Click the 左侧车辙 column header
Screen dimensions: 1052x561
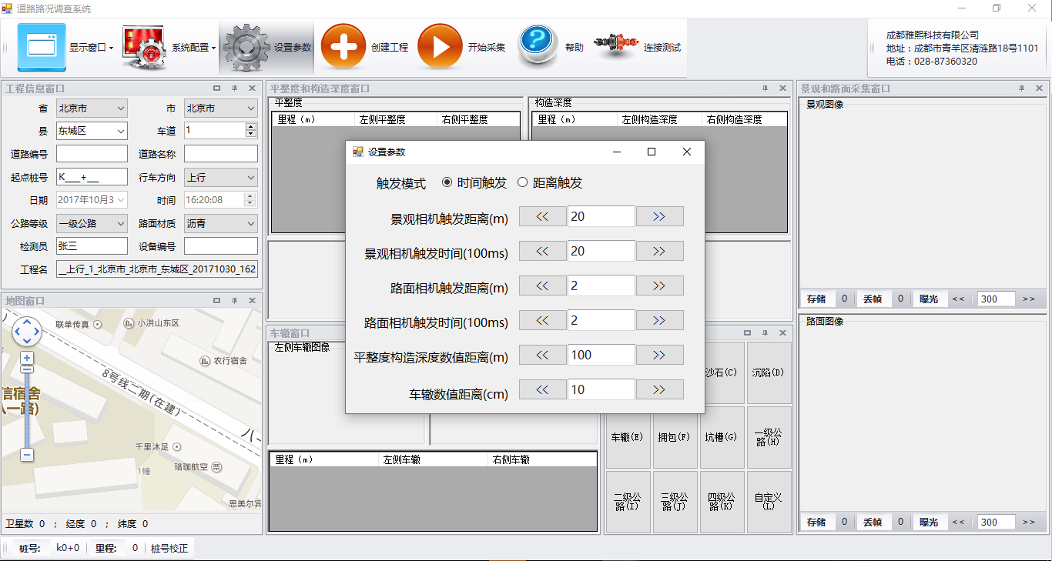[x=433, y=459]
